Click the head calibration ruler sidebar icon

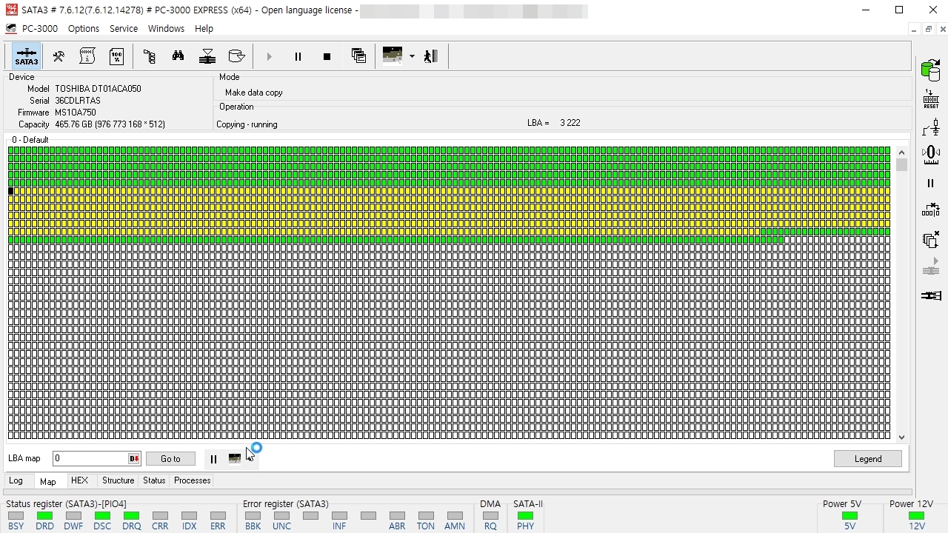coord(931,155)
